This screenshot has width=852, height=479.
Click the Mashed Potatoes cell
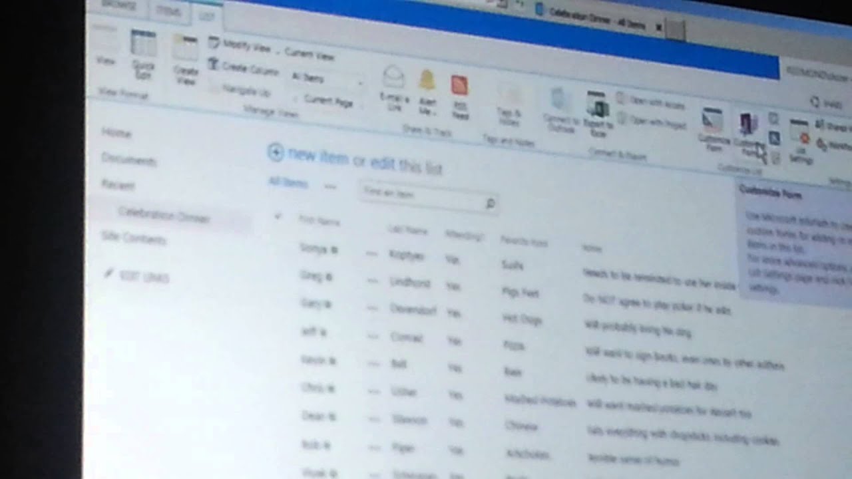point(540,400)
